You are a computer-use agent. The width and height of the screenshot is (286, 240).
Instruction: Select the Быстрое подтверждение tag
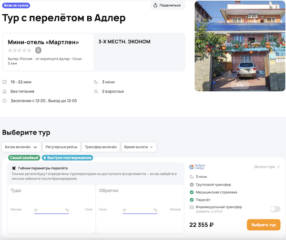point(67,157)
